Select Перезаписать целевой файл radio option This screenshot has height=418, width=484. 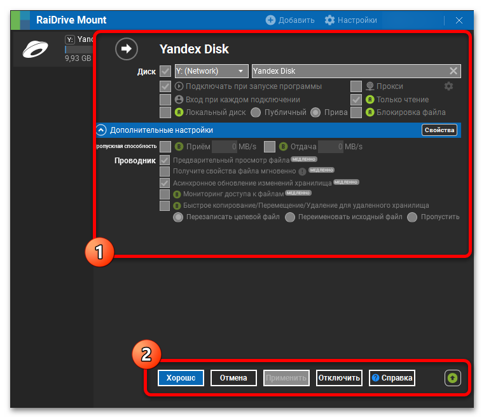[x=178, y=217]
